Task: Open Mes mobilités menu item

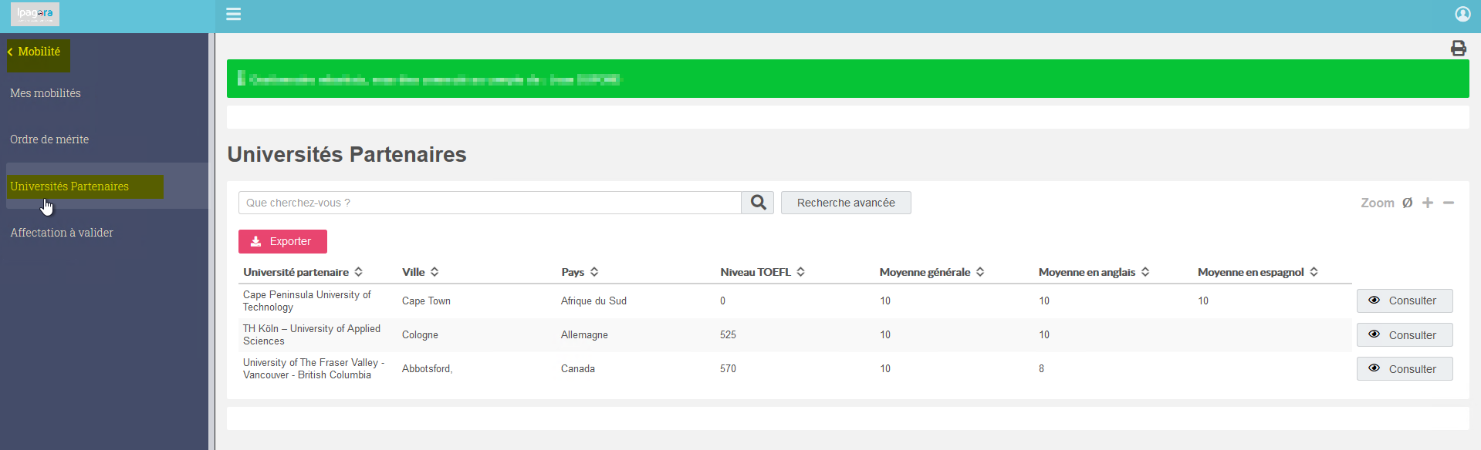Action: click(x=46, y=93)
